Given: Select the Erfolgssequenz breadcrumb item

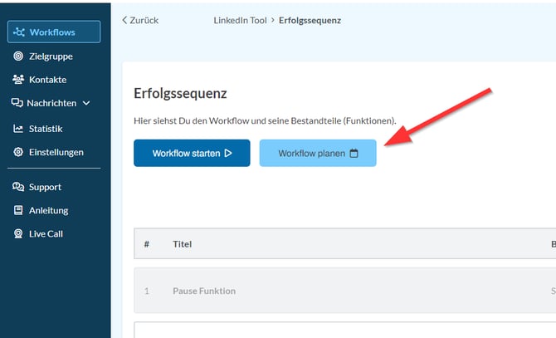Looking at the screenshot, I should [x=310, y=20].
